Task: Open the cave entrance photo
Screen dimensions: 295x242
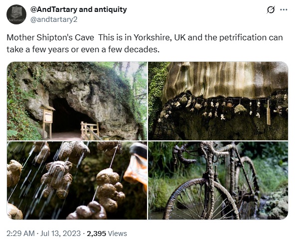Action: point(77,101)
